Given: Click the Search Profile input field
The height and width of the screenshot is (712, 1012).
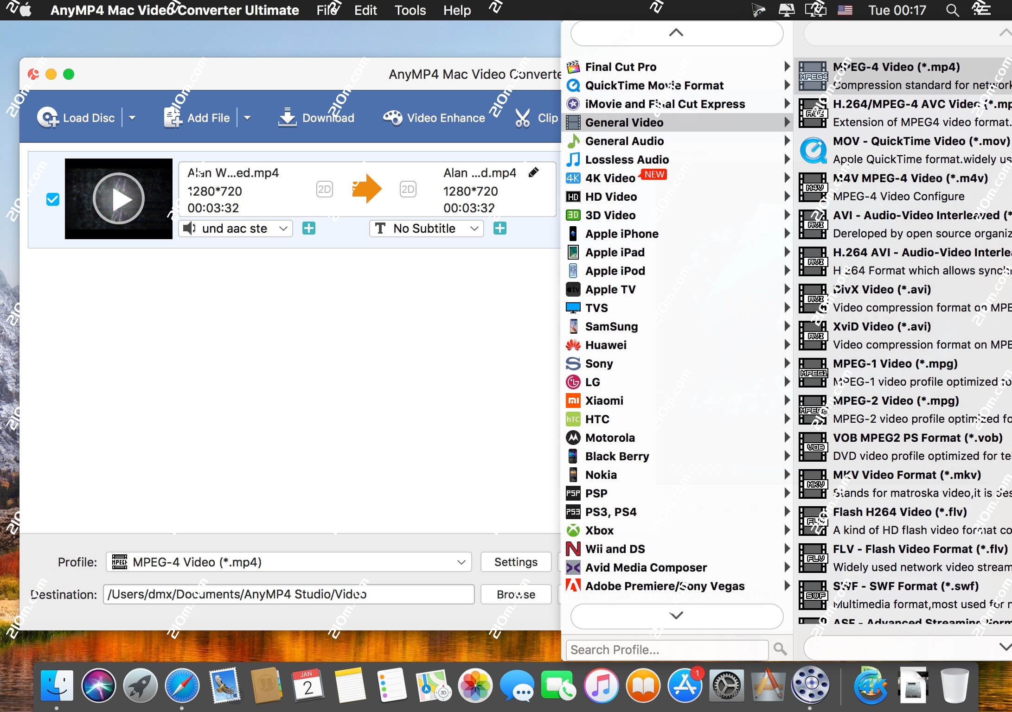Looking at the screenshot, I should (x=659, y=649).
